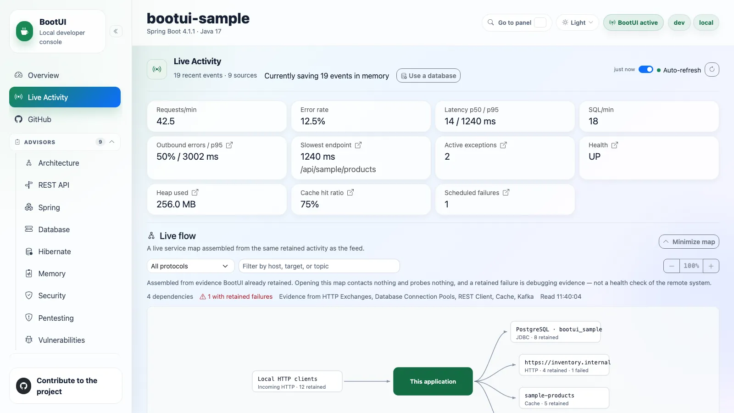Click Contribute to the project card
The image size is (734, 413).
click(66, 386)
